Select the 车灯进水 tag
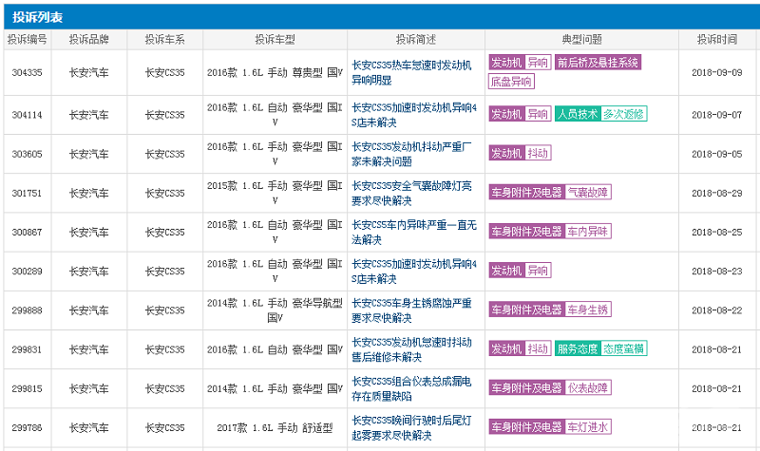The height and width of the screenshot is (451, 760). (x=588, y=427)
